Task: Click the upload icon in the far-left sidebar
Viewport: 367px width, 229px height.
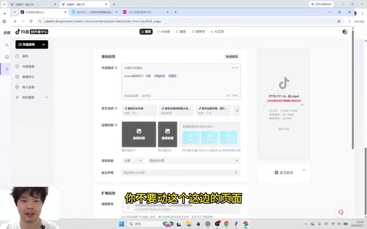Action: pos(7,69)
